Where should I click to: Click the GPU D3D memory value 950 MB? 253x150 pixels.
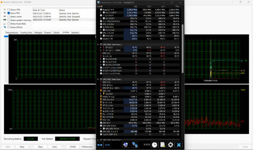(134, 132)
